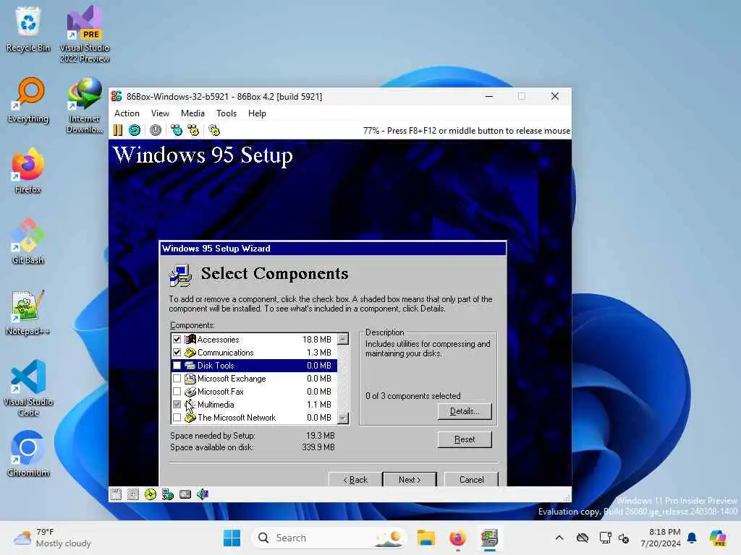Viewport: 741px width, 555px height.
Task: Click the ACPI shutdown power icon
Action: tap(156, 130)
